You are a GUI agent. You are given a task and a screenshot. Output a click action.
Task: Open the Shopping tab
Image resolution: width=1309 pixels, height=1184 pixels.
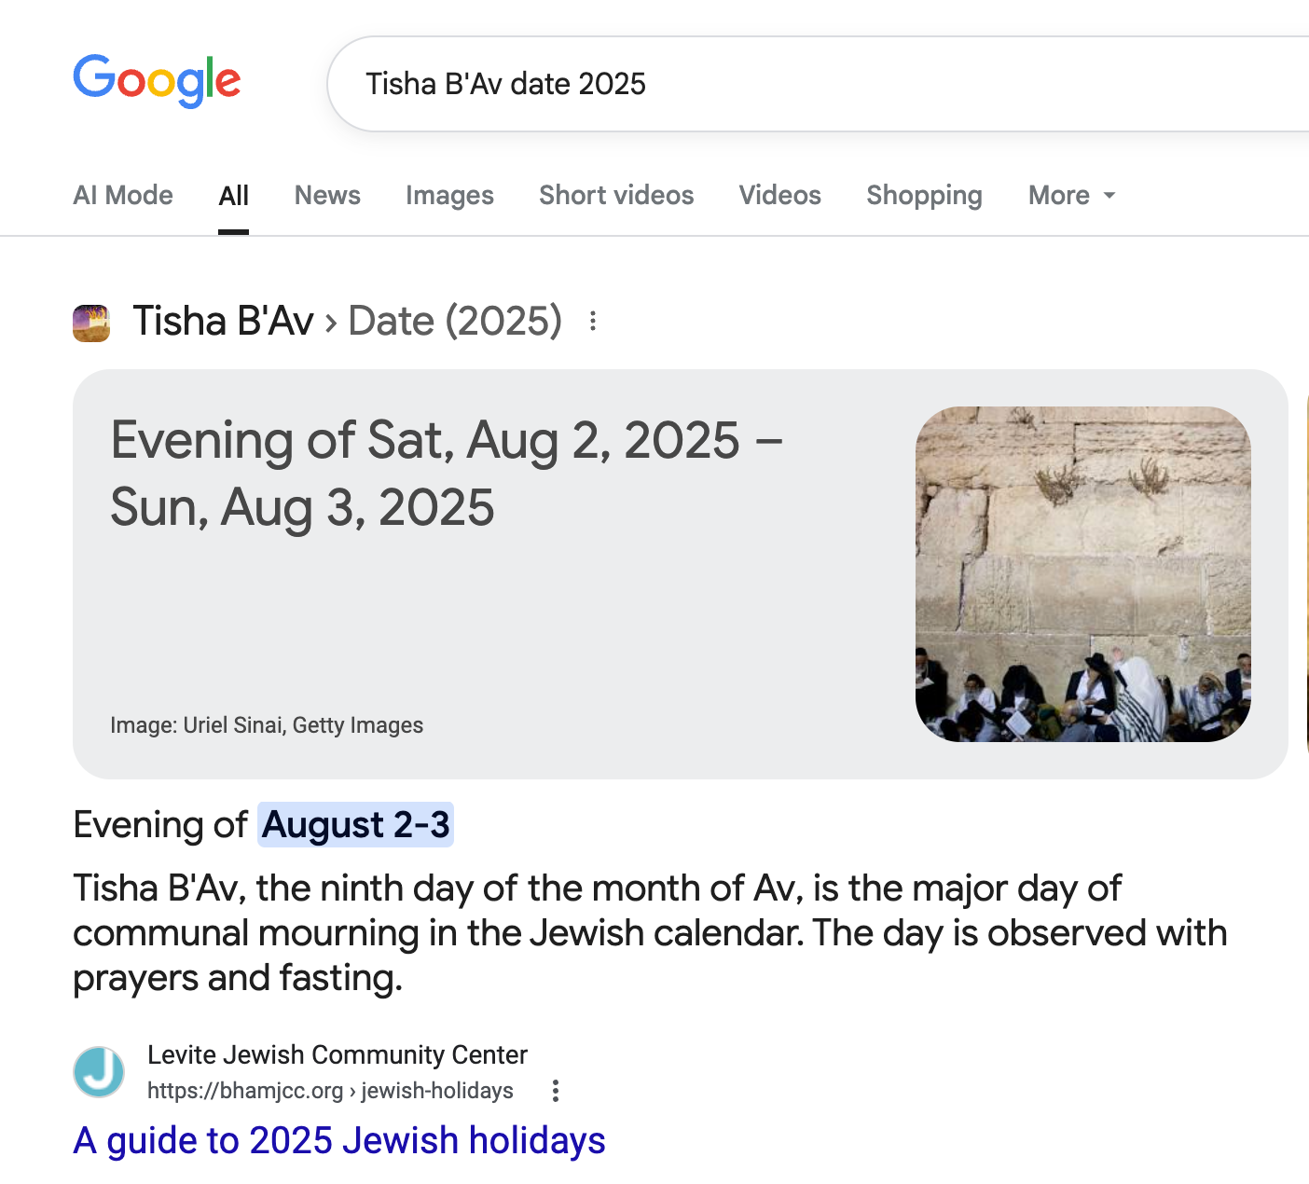(924, 196)
